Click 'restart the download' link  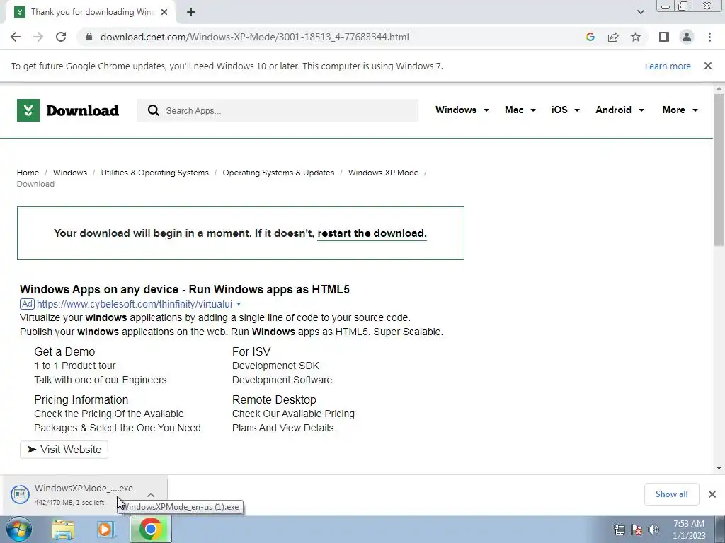[x=372, y=233]
